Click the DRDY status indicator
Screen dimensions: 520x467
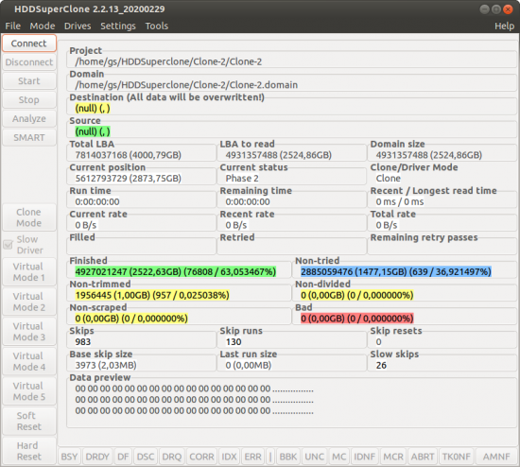click(97, 457)
